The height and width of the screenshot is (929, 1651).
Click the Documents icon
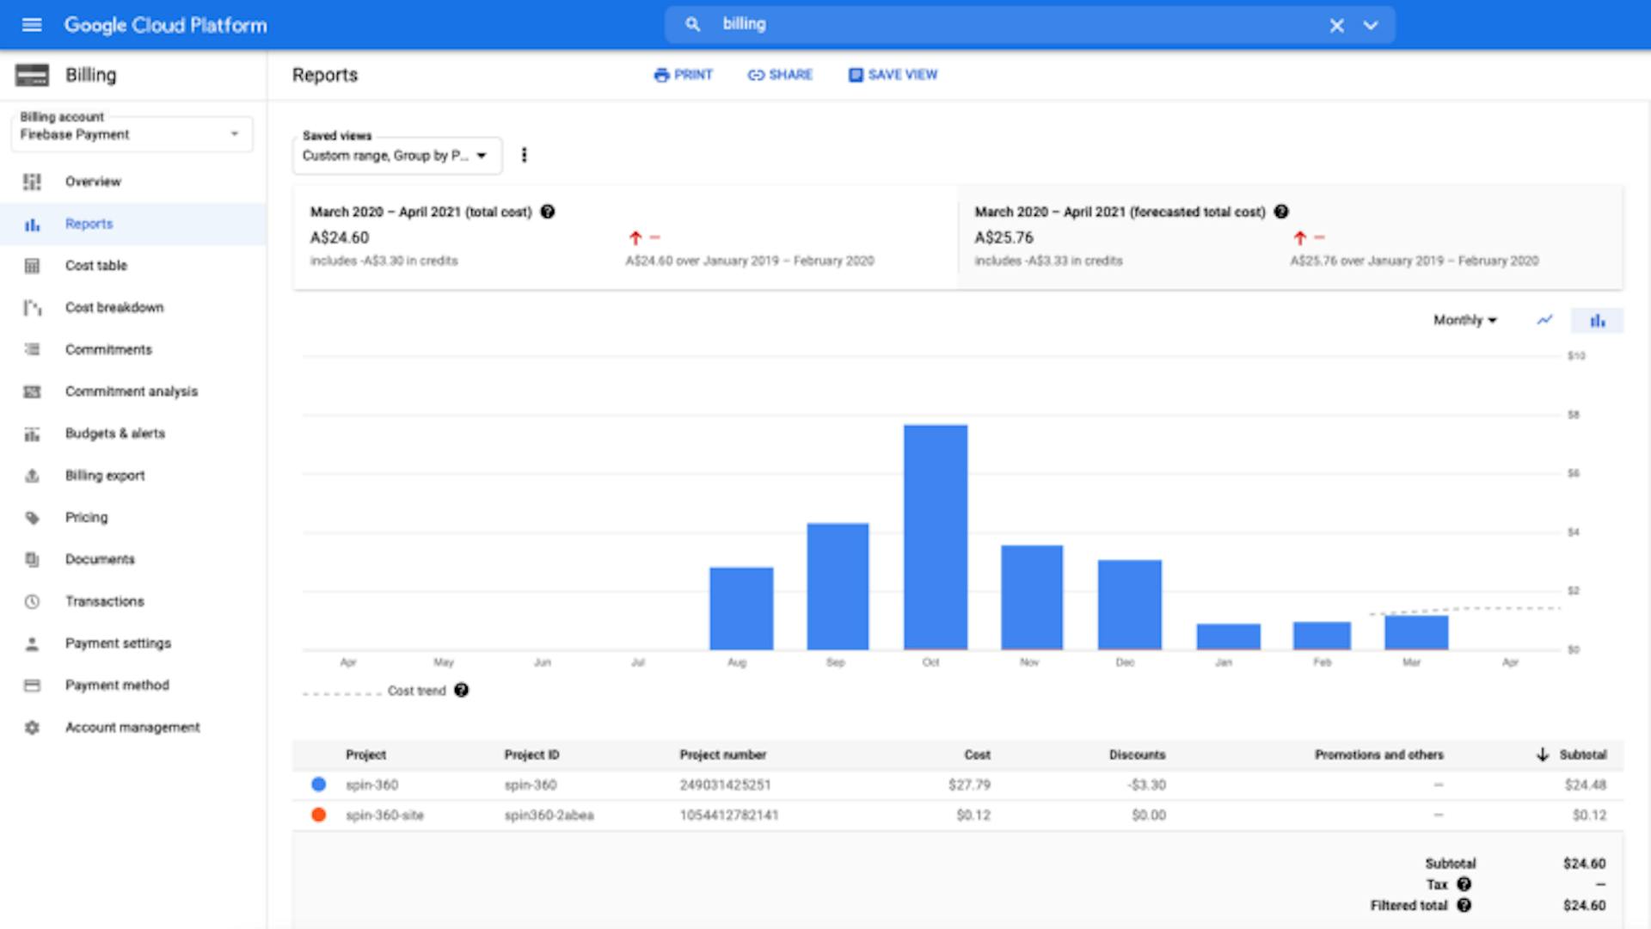click(32, 559)
